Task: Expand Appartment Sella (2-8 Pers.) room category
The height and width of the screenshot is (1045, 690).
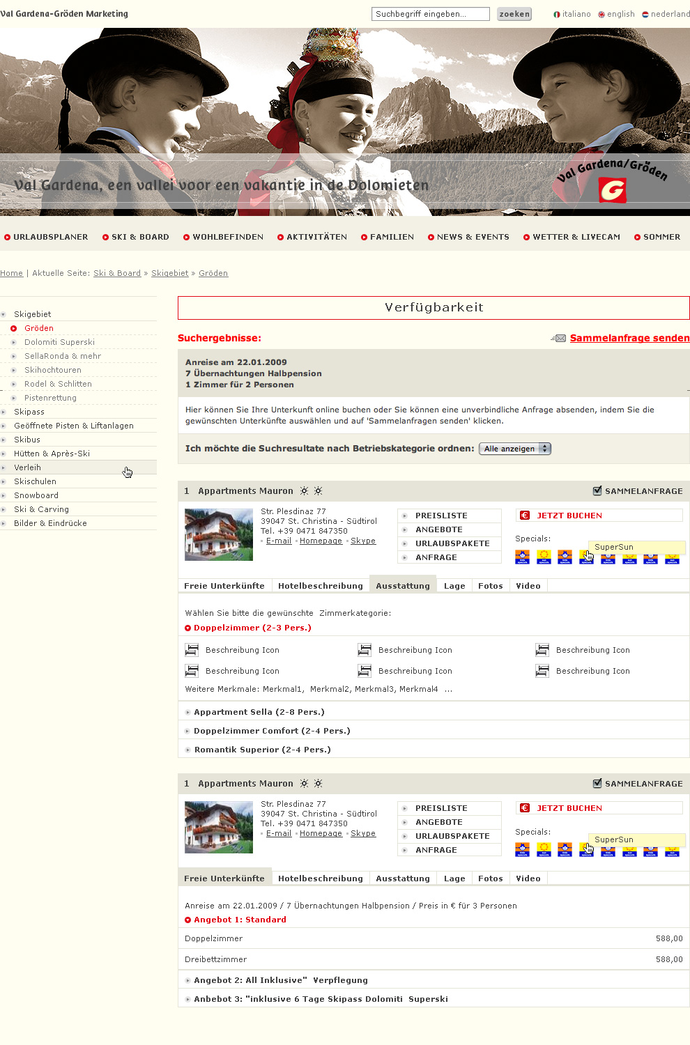Action: [259, 712]
